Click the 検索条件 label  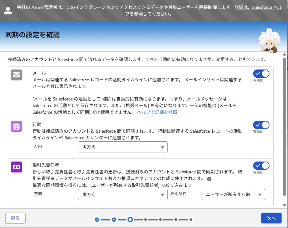(179, 194)
